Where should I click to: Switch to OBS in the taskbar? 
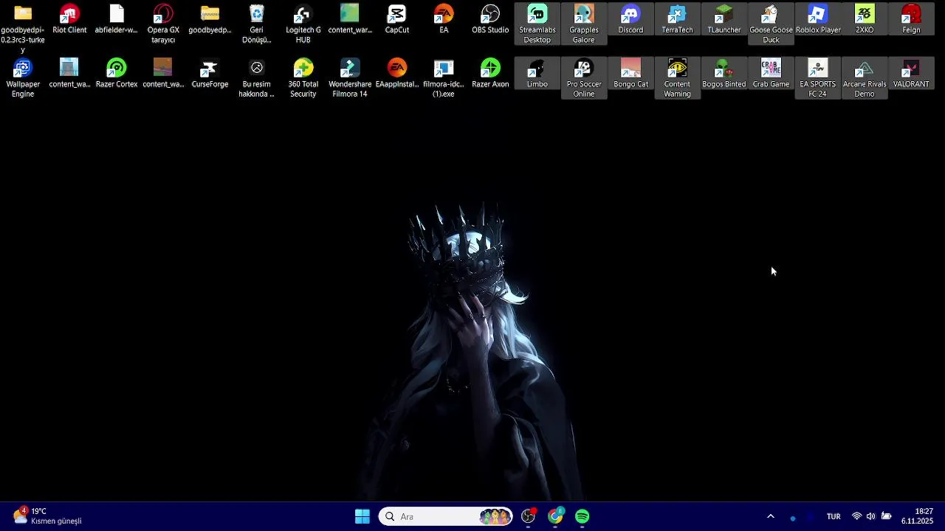(528, 516)
